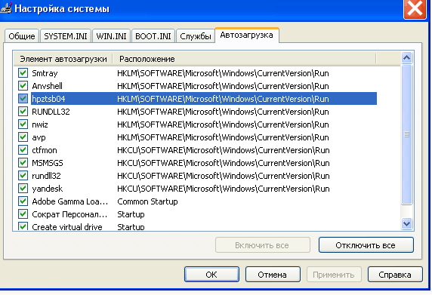This screenshot has width=432, height=295.
Task: Click the Применить button
Action: 334,275
